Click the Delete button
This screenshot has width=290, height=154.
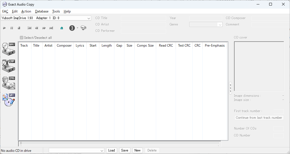coord(152,150)
